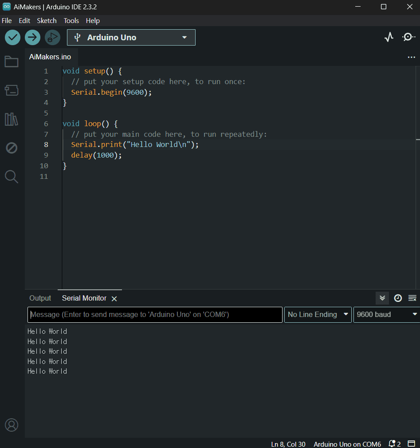Image resolution: width=420 pixels, height=448 pixels.
Task: Toggle timestamp display in Serial Monitor
Action: point(398,298)
